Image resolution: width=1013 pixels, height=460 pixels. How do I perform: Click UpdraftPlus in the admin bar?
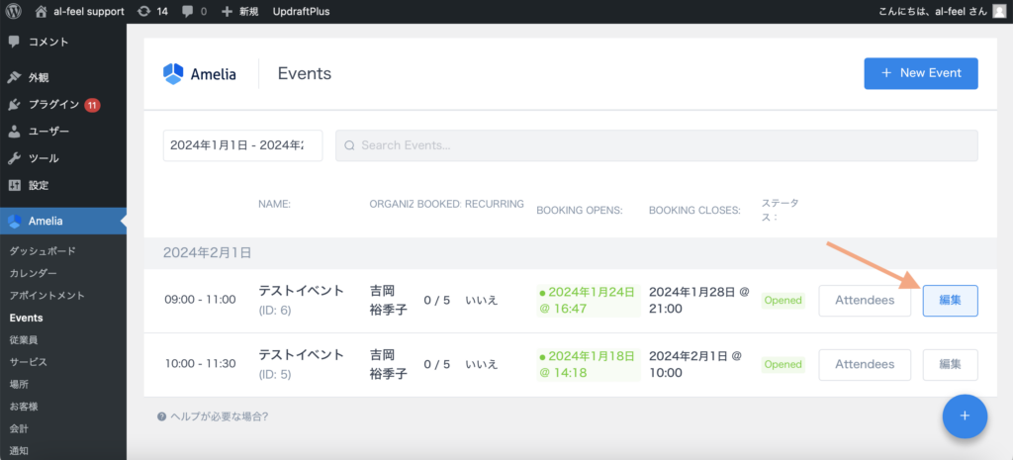click(x=301, y=11)
